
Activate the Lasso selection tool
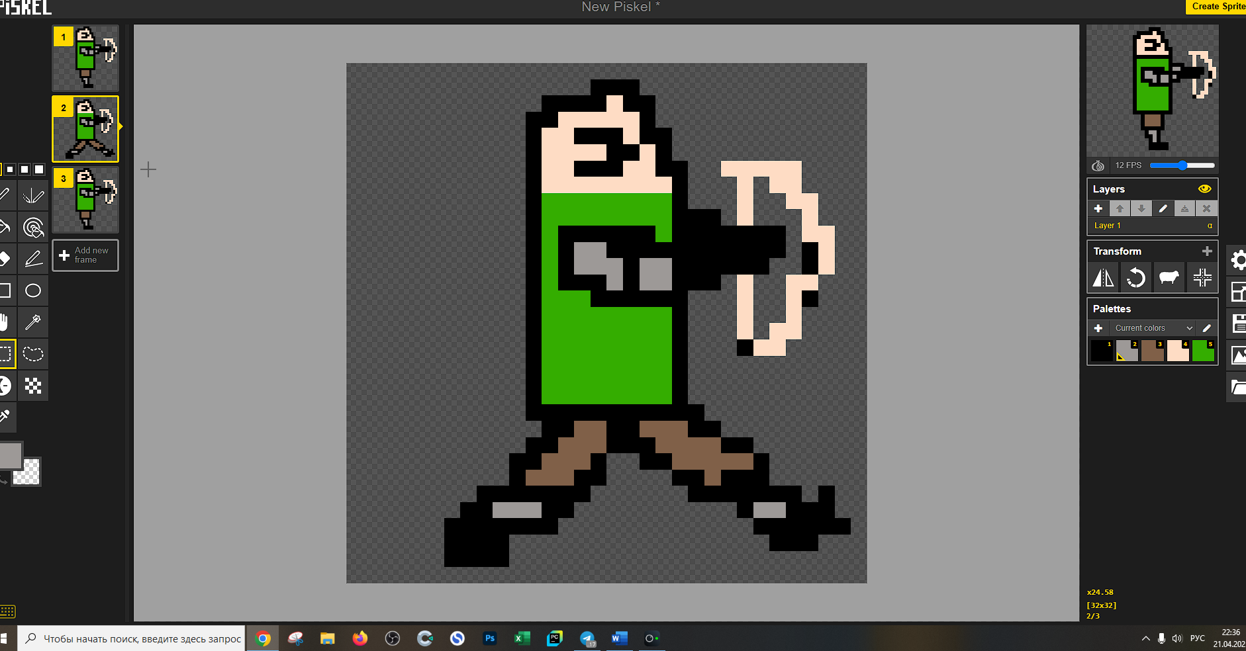point(33,354)
